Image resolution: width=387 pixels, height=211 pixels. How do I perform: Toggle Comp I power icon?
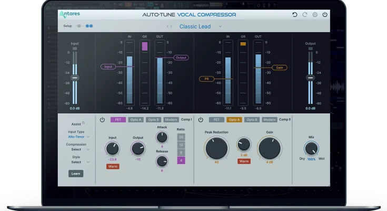click(102, 120)
